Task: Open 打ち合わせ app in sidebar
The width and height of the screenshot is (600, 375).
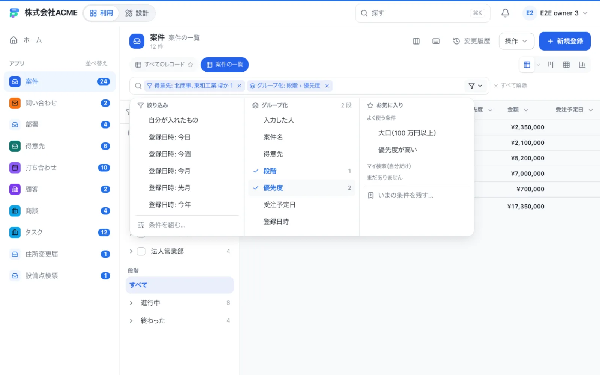Action: click(x=60, y=168)
